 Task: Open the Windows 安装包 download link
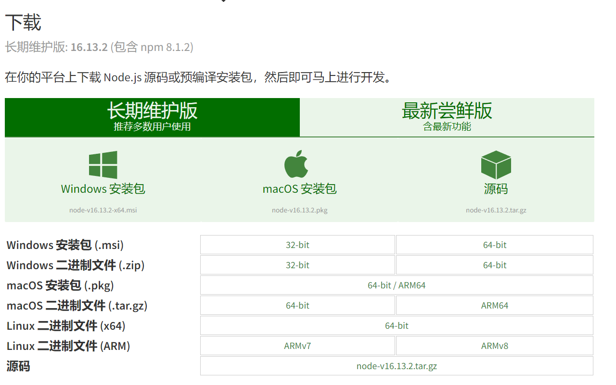tap(103, 189)
